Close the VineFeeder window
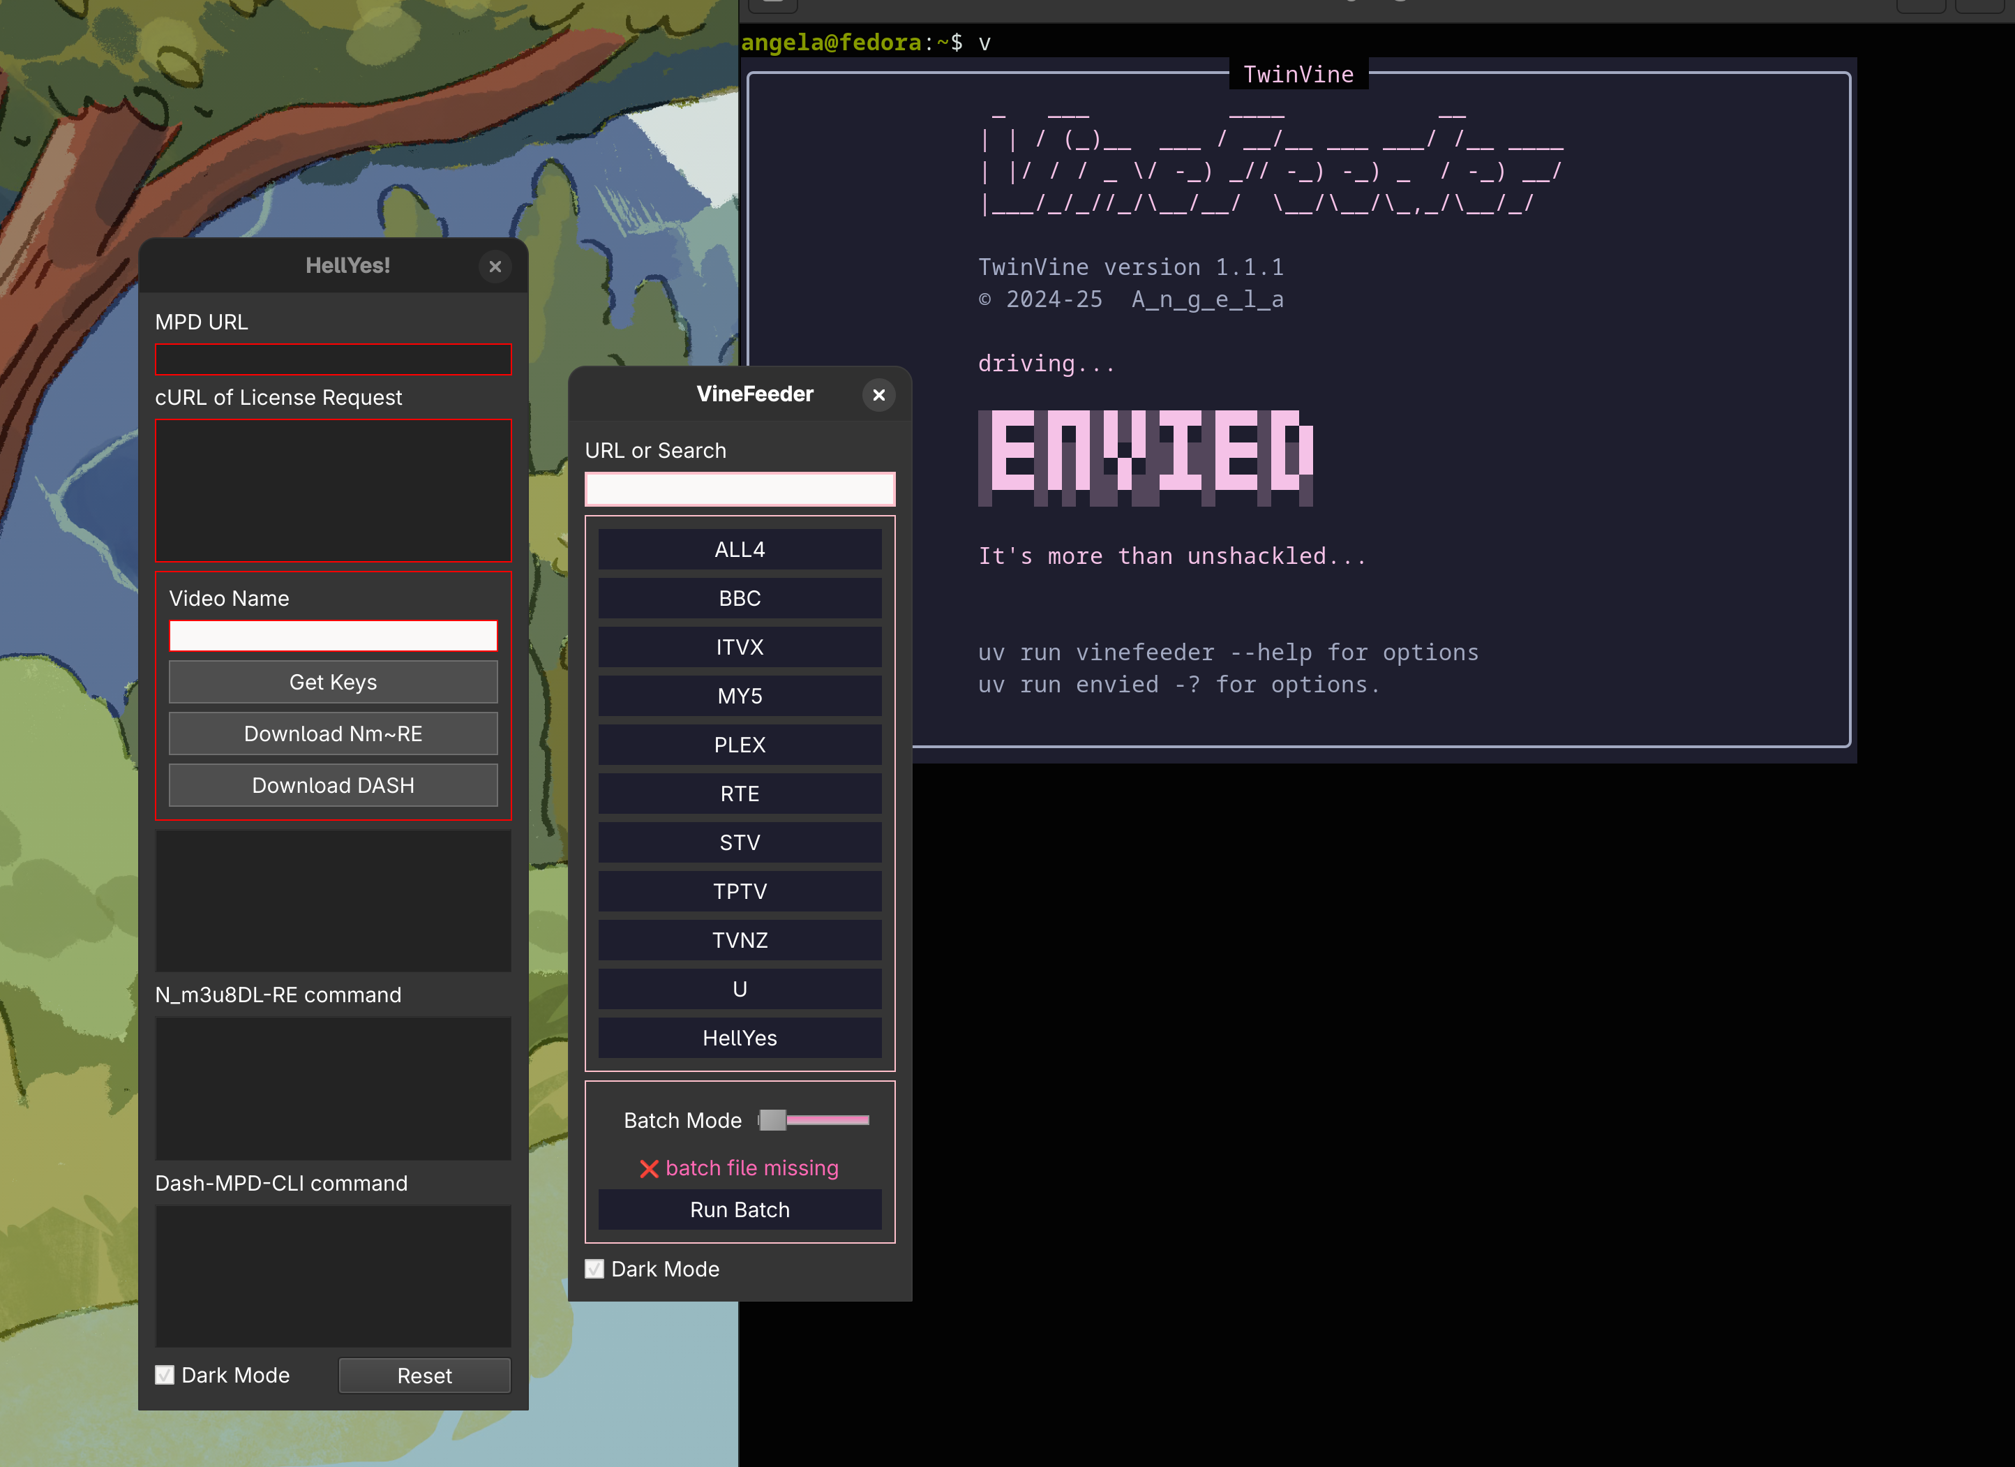The width and height of the screenshot is (2015, 1467). tap(878, 394)
